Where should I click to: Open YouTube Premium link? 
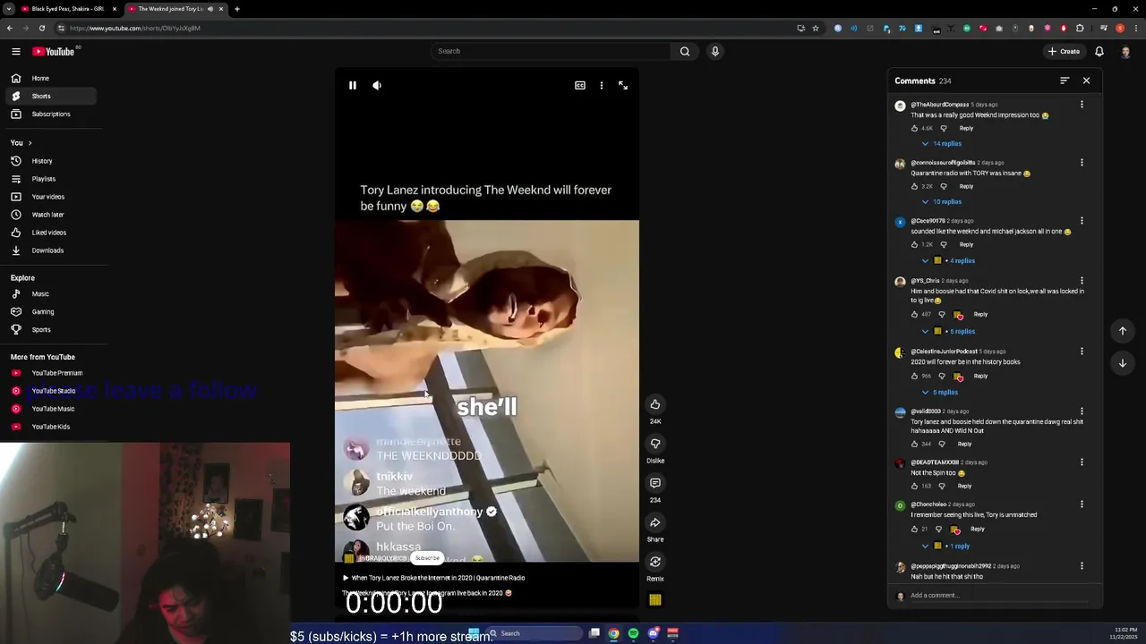pyautogui.click(x=49, y=373)
